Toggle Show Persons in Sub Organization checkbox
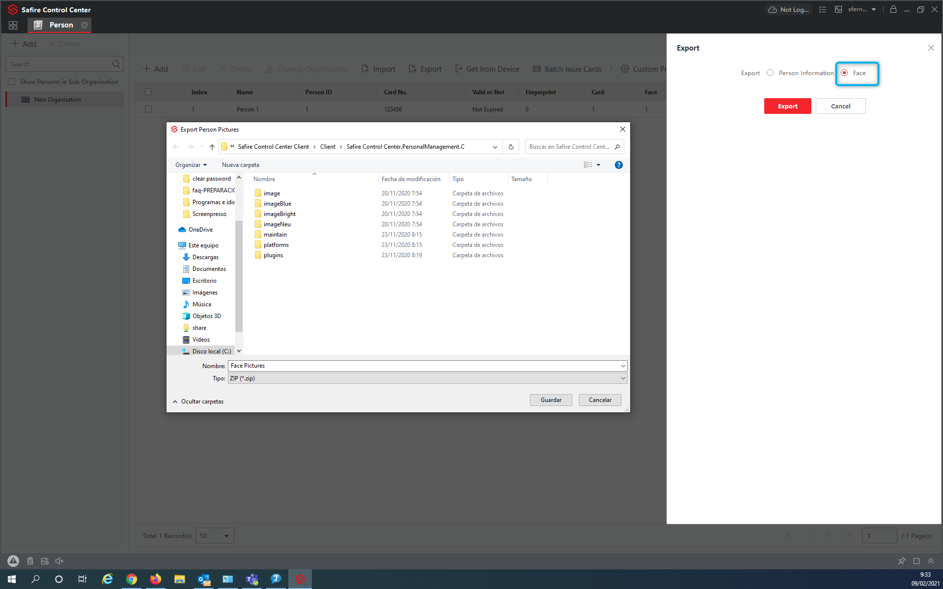The height and width of the screenshot is (589, 943). coord(11,81)
